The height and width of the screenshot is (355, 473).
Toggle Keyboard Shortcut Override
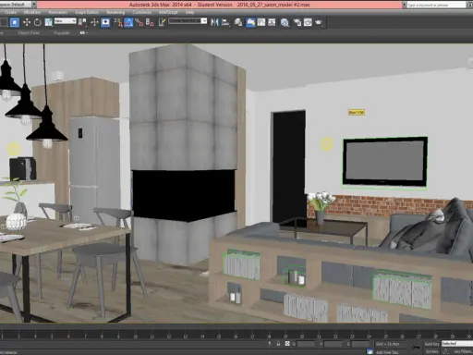pyautogui.click(x=105, y=22)
